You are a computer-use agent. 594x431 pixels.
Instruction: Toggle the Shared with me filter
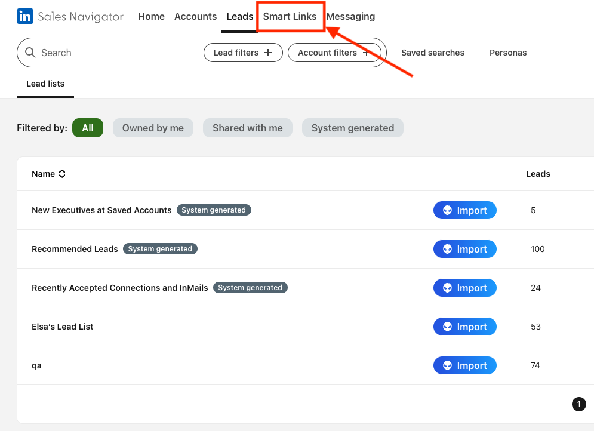(x=247, y=128)
